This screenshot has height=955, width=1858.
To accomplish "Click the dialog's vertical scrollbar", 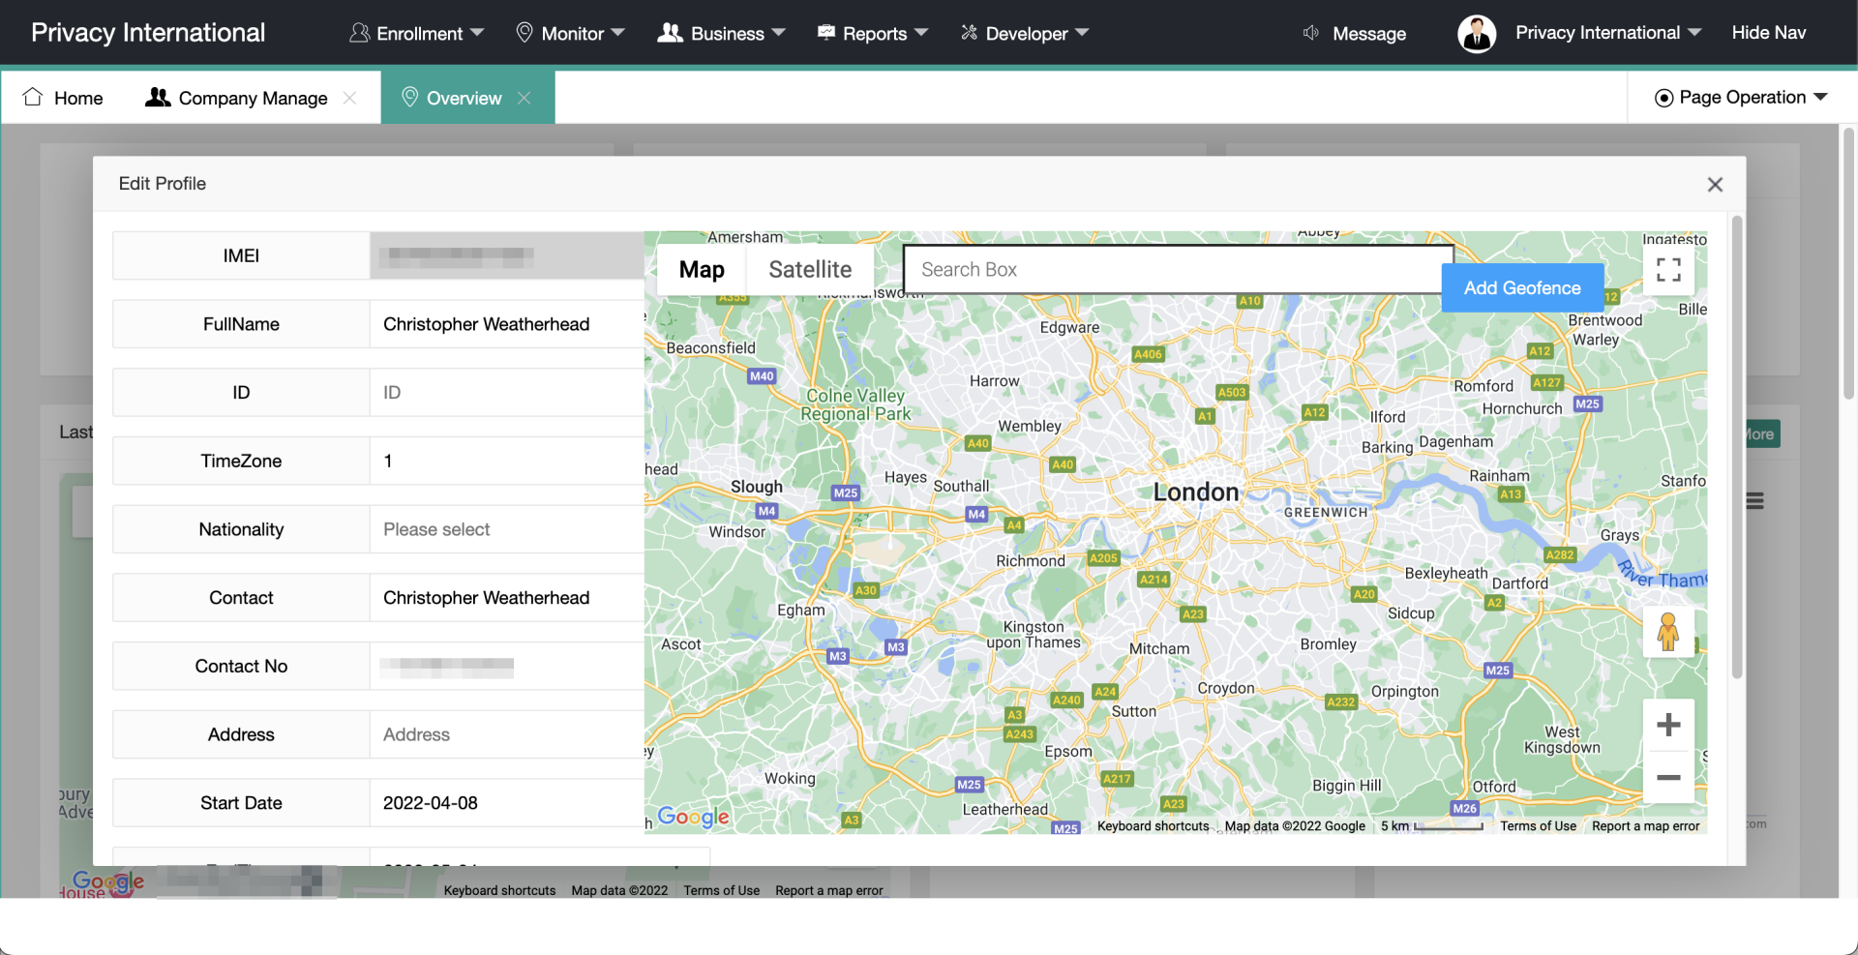I will coord(1736,445).
